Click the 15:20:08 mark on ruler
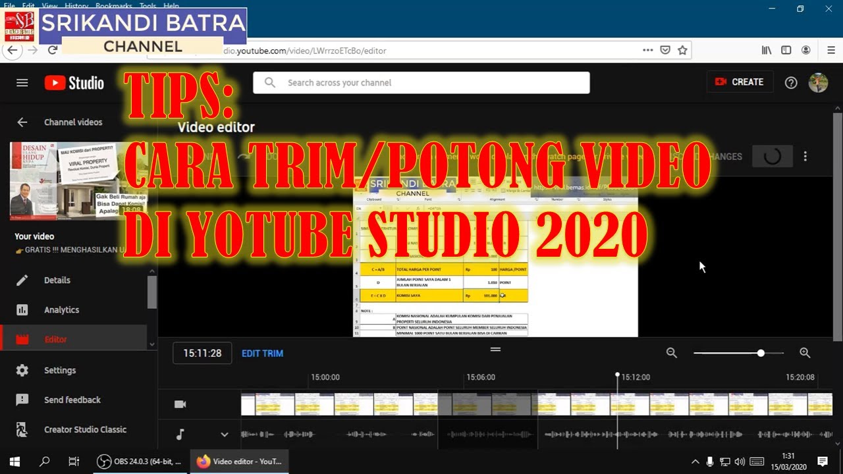843x474 pixels. click(x=800, y=377)
